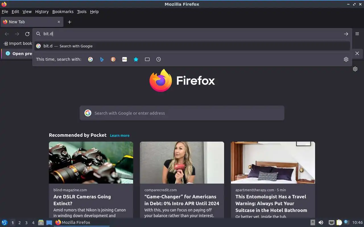Screen dimensions: 364x227
Task: Click comparecredit.com source label
Action: [x=161, y=190]
